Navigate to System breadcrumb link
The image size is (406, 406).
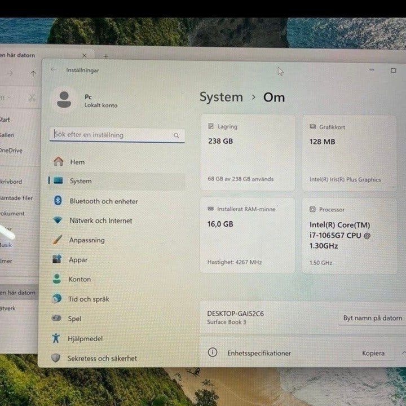[x=221, y=98]
